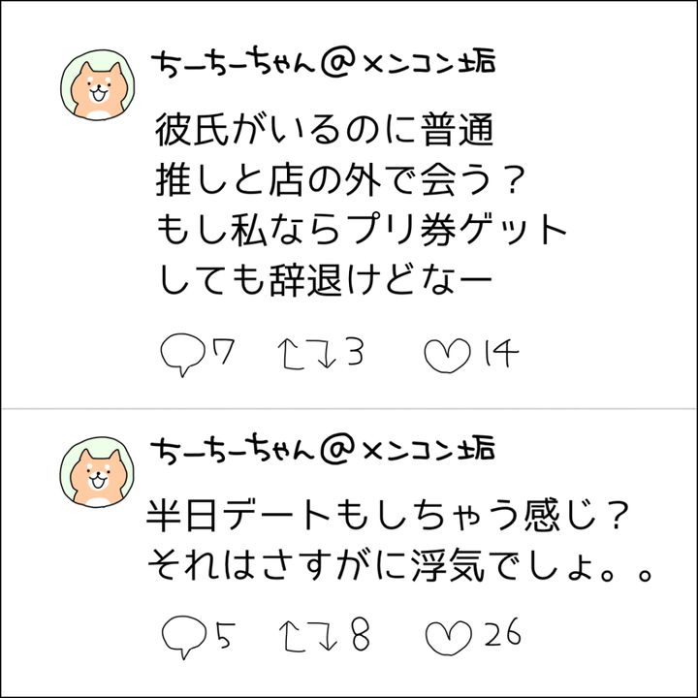Viewport: 698px width, 698px height.
Task: Click the text line 彼氏がいるのに普通
Action: (x=332, y=129)
